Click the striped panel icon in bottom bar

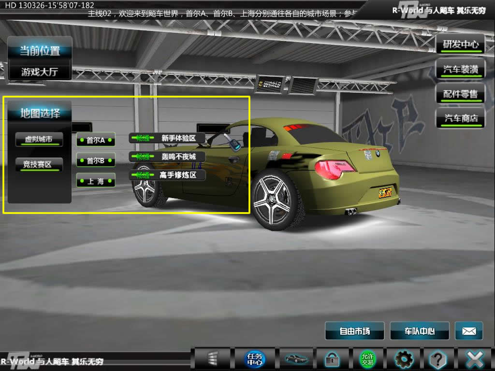[x=213, y=359]
